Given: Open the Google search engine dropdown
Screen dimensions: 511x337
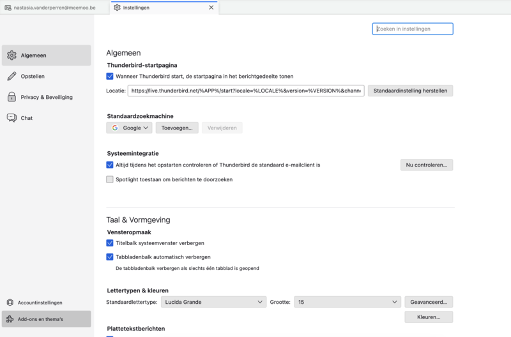Looking at the screenshot, I should 129,128.
